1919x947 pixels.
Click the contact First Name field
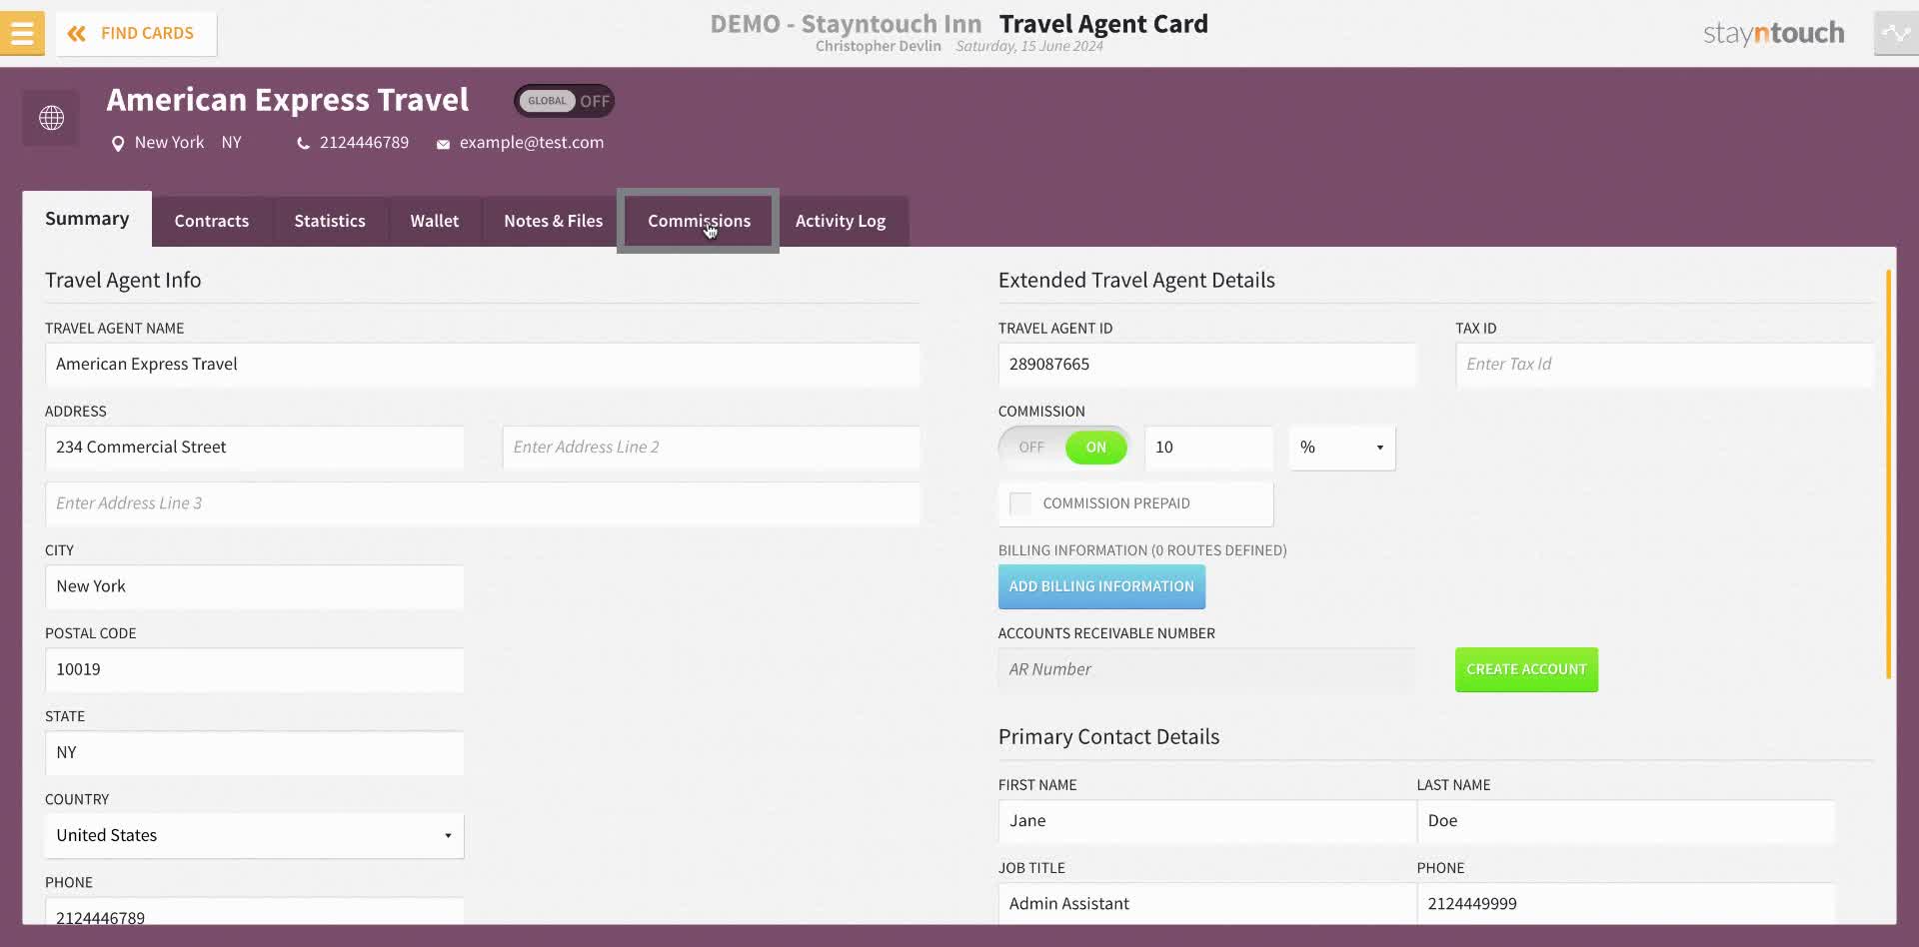[1206, 821]
